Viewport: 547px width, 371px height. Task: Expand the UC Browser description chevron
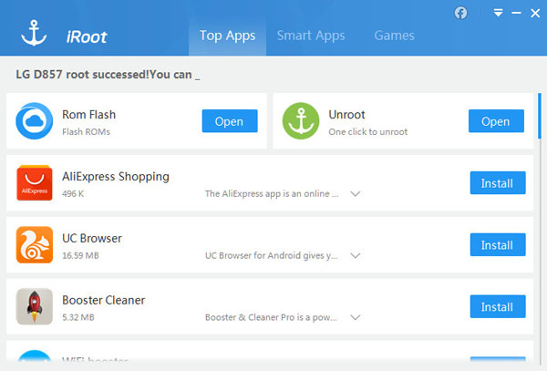click(356, 256)
